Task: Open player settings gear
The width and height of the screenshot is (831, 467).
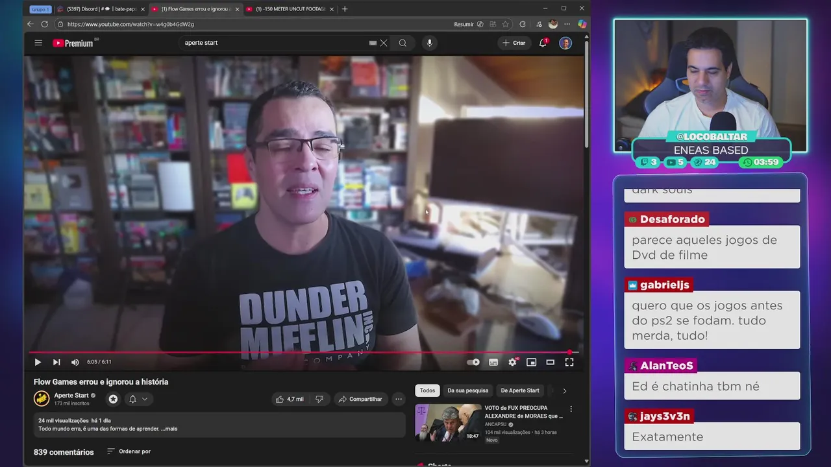Action: pyautogui.click(x=512, y=362)
